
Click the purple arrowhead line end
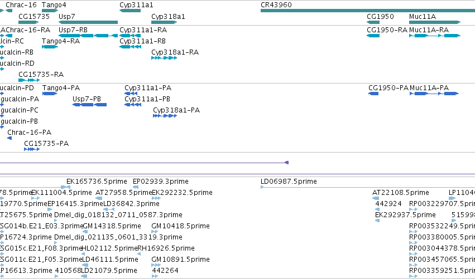click(286, 163)
